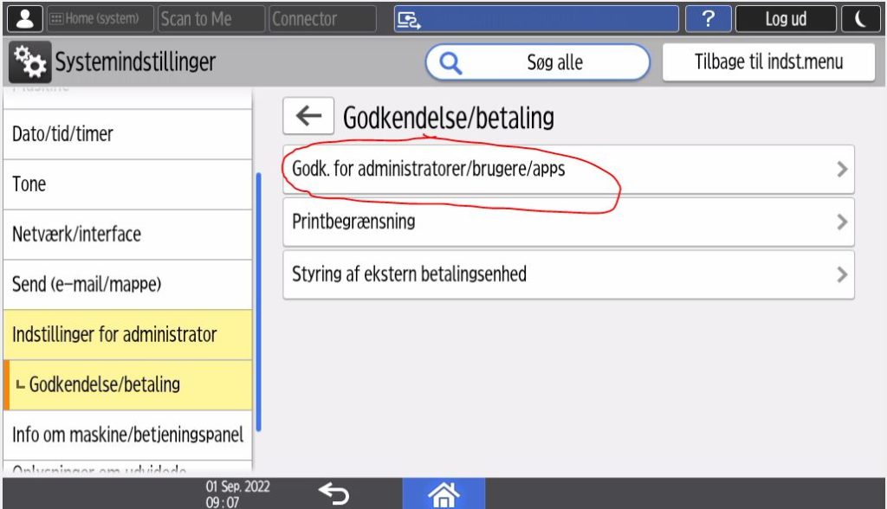
Task: Open help with the question mark icon
Action: (x=708, y=19)
